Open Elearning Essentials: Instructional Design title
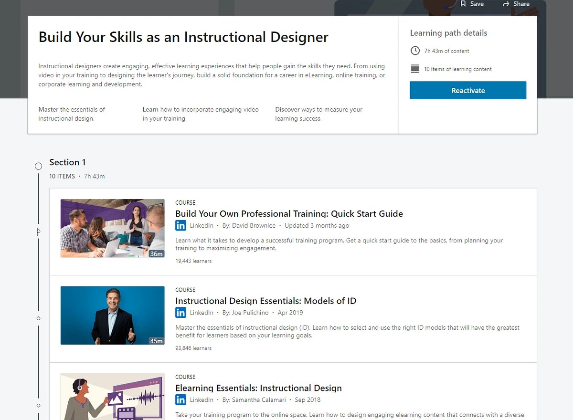 tap(258, 388)
